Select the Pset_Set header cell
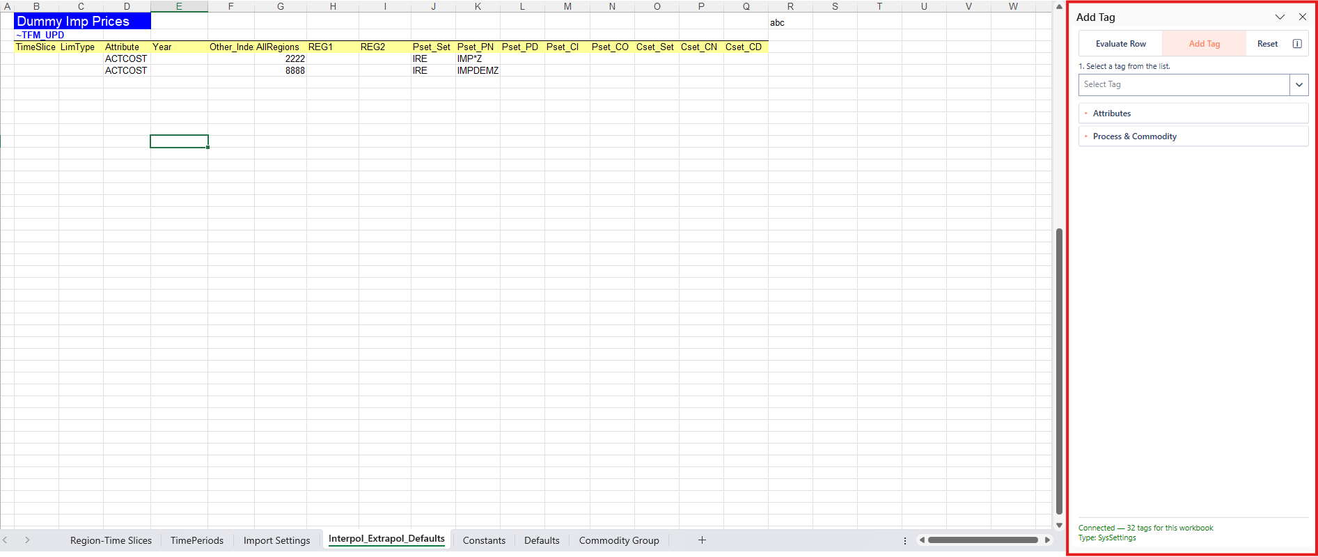 pyautogui.click(x=433, y=47)
